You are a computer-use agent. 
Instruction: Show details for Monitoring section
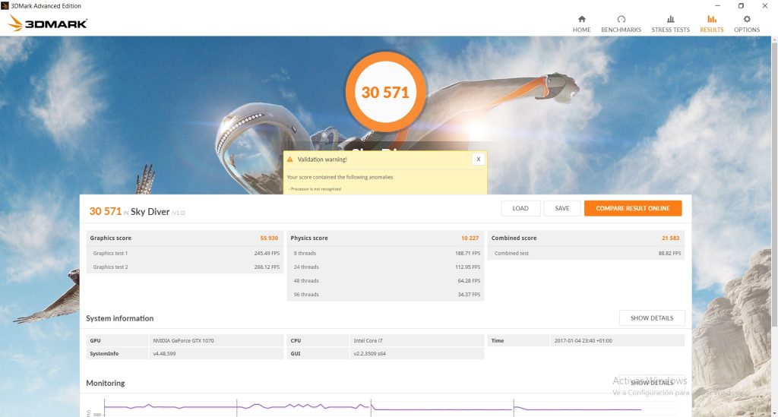(x=652, y=382)
